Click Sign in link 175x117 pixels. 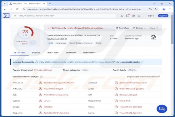pos(151,16)
